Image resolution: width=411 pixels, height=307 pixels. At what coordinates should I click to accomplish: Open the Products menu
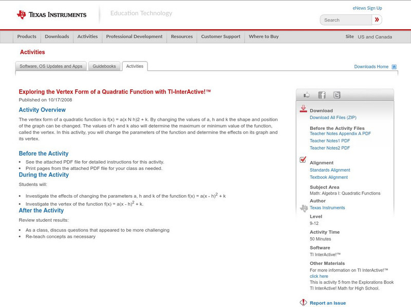[27, 36]
